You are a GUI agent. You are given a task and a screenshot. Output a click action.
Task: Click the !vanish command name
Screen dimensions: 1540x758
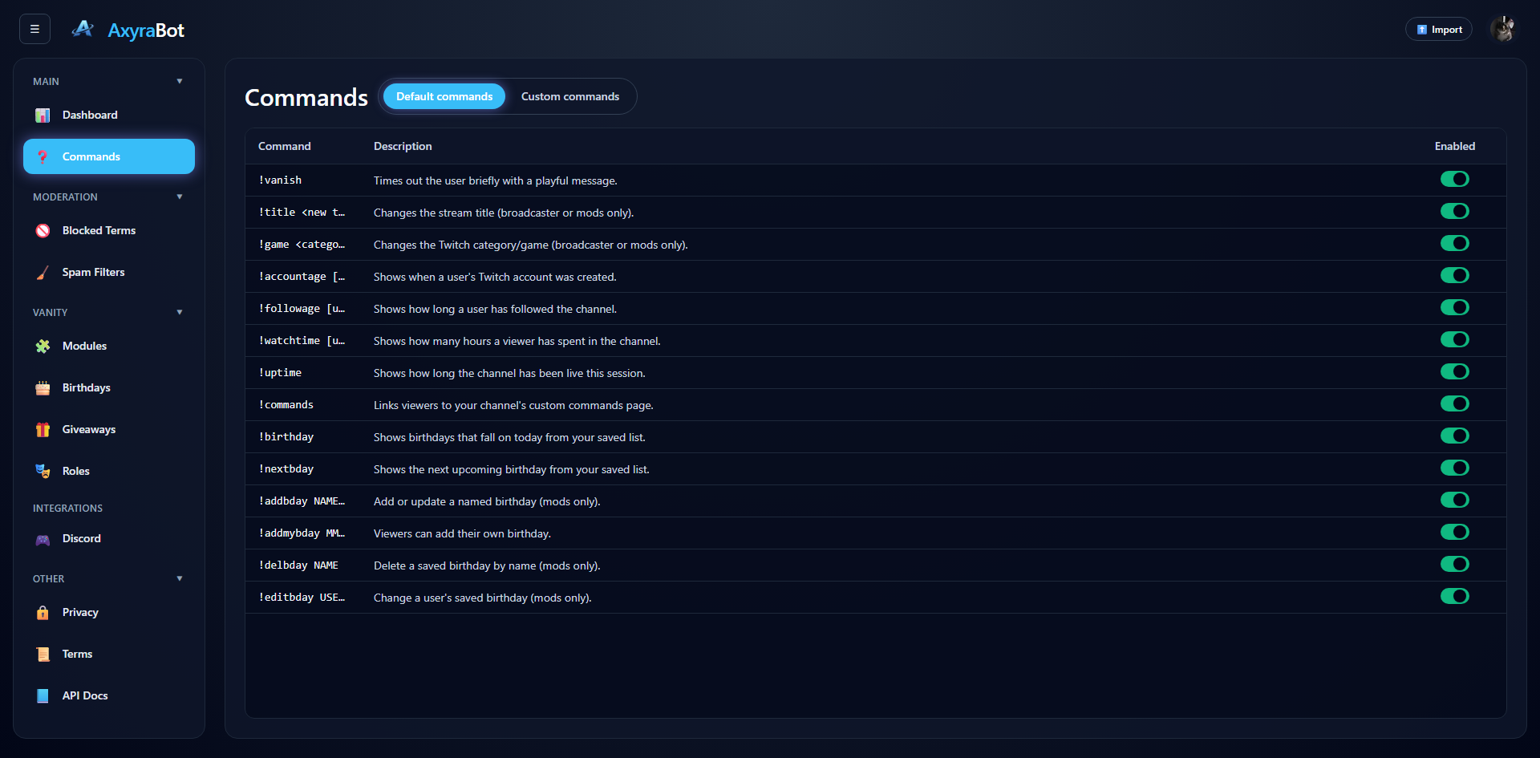tap(280, 180)
